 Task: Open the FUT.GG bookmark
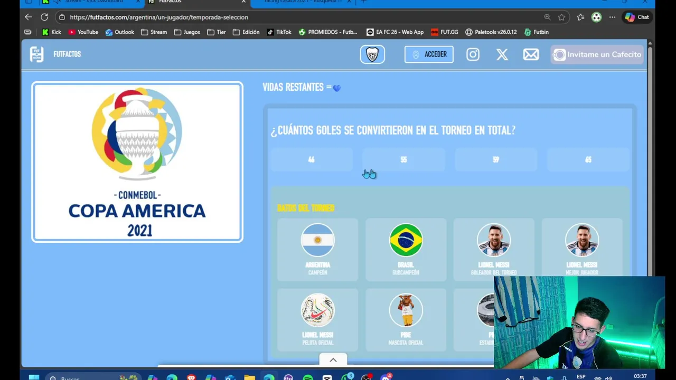pos(444,32)
